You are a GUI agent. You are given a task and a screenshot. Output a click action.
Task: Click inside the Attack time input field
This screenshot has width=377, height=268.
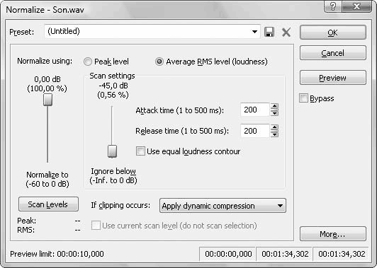coord(255,110)
